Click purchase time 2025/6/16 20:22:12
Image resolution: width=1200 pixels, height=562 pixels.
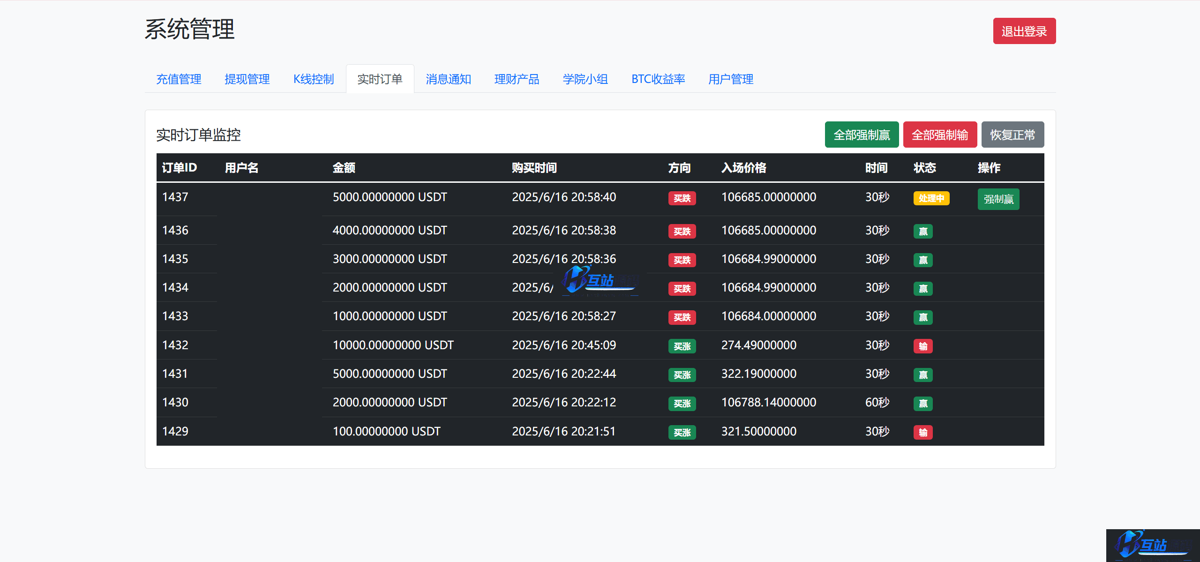(564, 402)
